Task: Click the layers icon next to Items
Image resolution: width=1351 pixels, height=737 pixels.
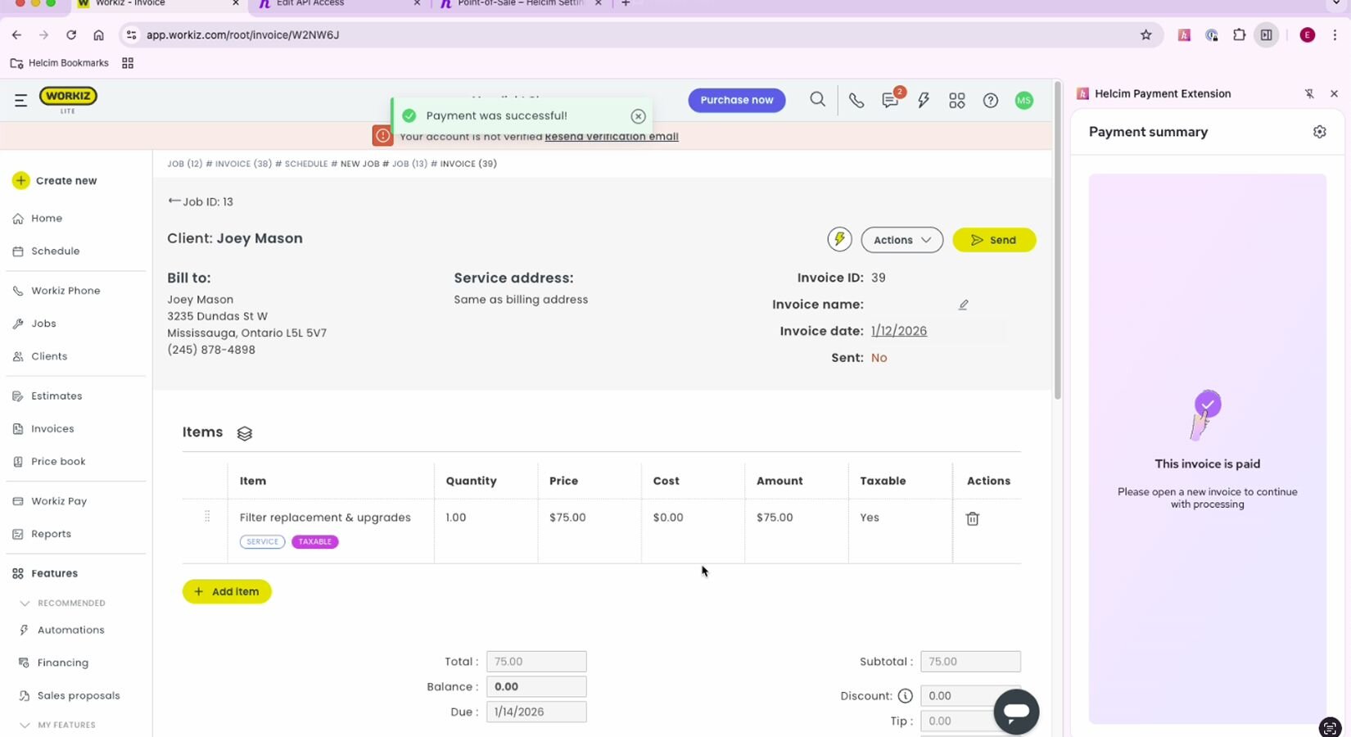Action: tap(244, 433)
